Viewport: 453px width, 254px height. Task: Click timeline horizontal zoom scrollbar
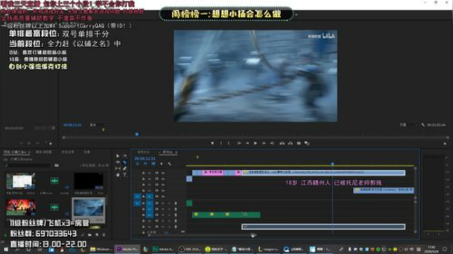[x=201, y=235]
